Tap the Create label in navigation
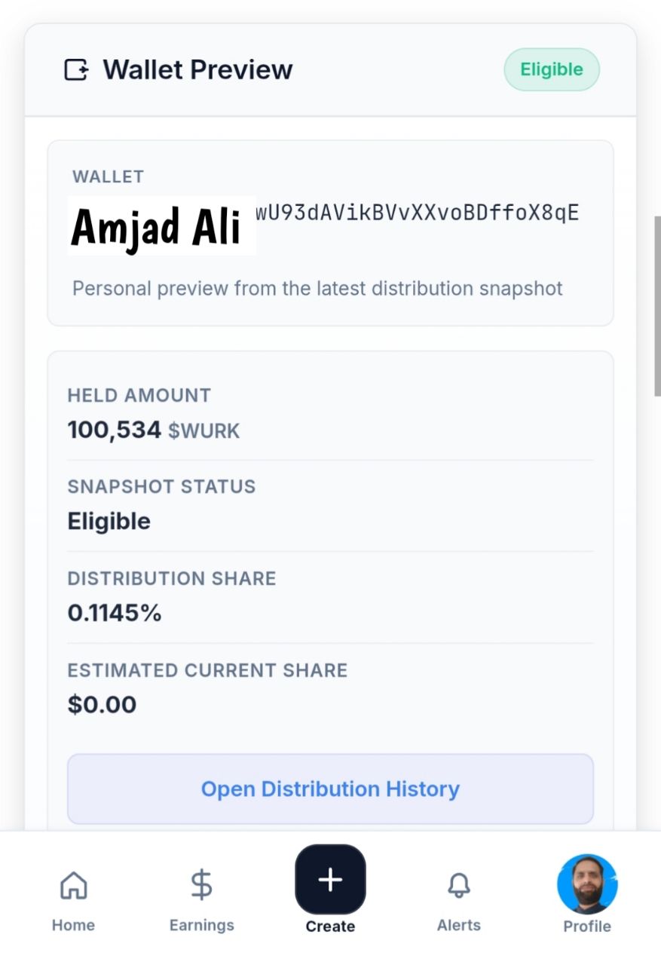This screenshot has height=965, width=661. click(330, 927)
